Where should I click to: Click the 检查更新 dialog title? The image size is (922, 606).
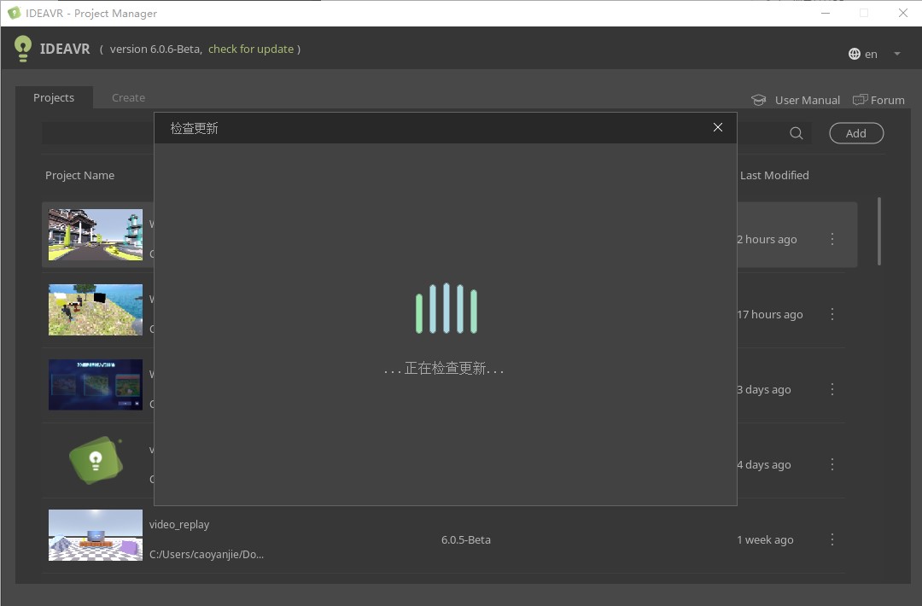pyautogui.click(x=194, y=128)
